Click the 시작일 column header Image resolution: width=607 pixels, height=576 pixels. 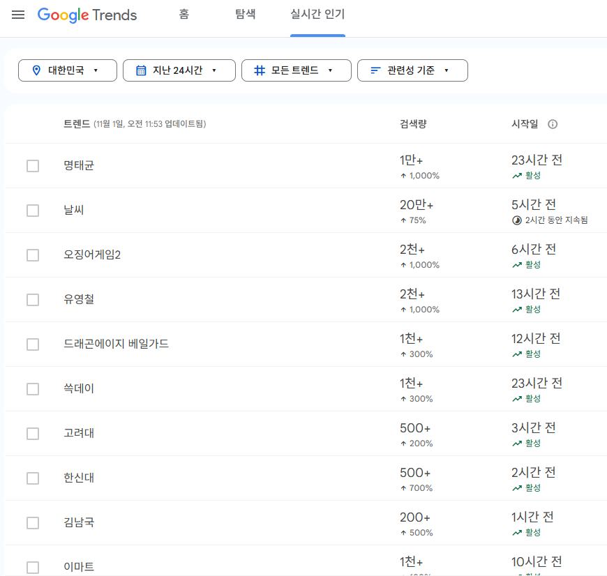(x=525, y=124)
